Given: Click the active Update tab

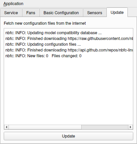Looking at the screenshot, I should click(x=117, y=12).
